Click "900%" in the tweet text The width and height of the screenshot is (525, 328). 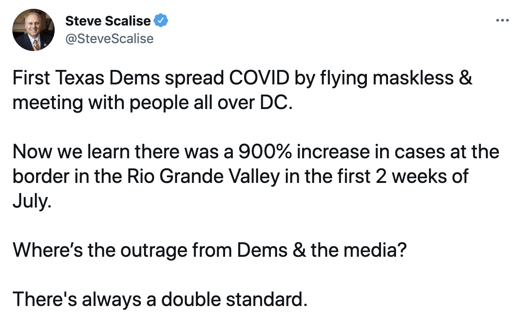(262, 152)
